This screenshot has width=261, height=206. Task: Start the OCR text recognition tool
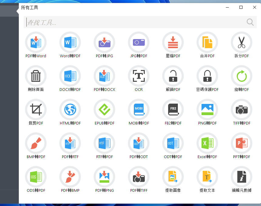click(x=139, y=76)
